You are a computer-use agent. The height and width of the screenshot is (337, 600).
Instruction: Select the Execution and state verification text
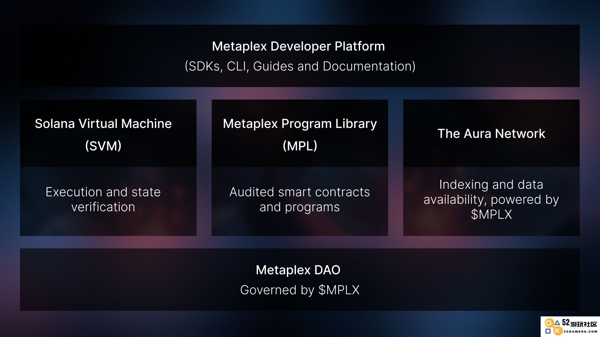pyautogui.click(x=103, y=199)
